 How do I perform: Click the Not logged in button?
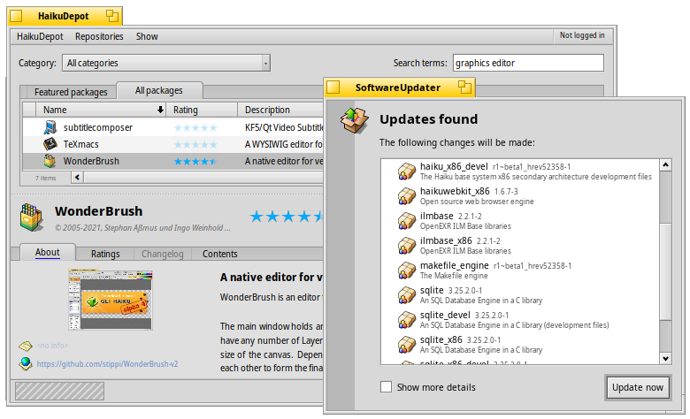(x=582, y=35)
